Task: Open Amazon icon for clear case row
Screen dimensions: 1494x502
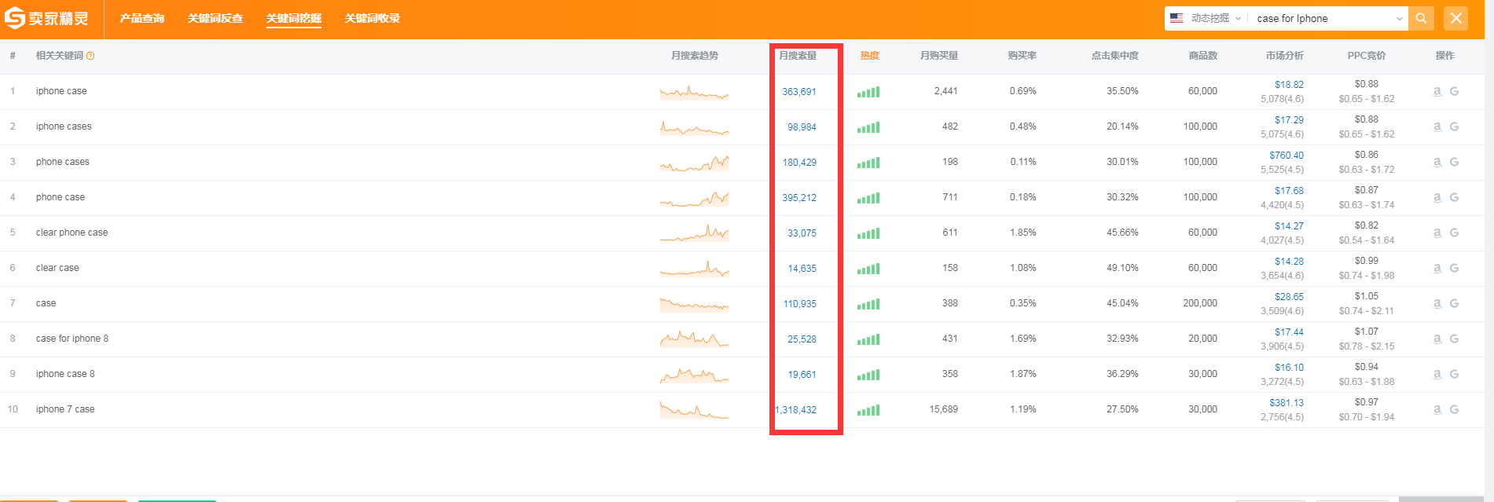Action: tap(1437, 268)
